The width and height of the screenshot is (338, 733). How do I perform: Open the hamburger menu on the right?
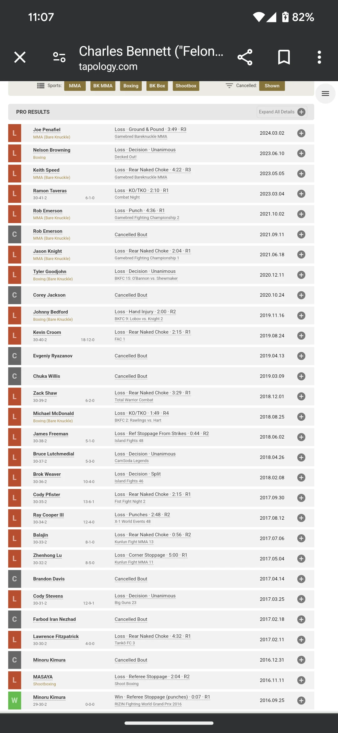325,94
